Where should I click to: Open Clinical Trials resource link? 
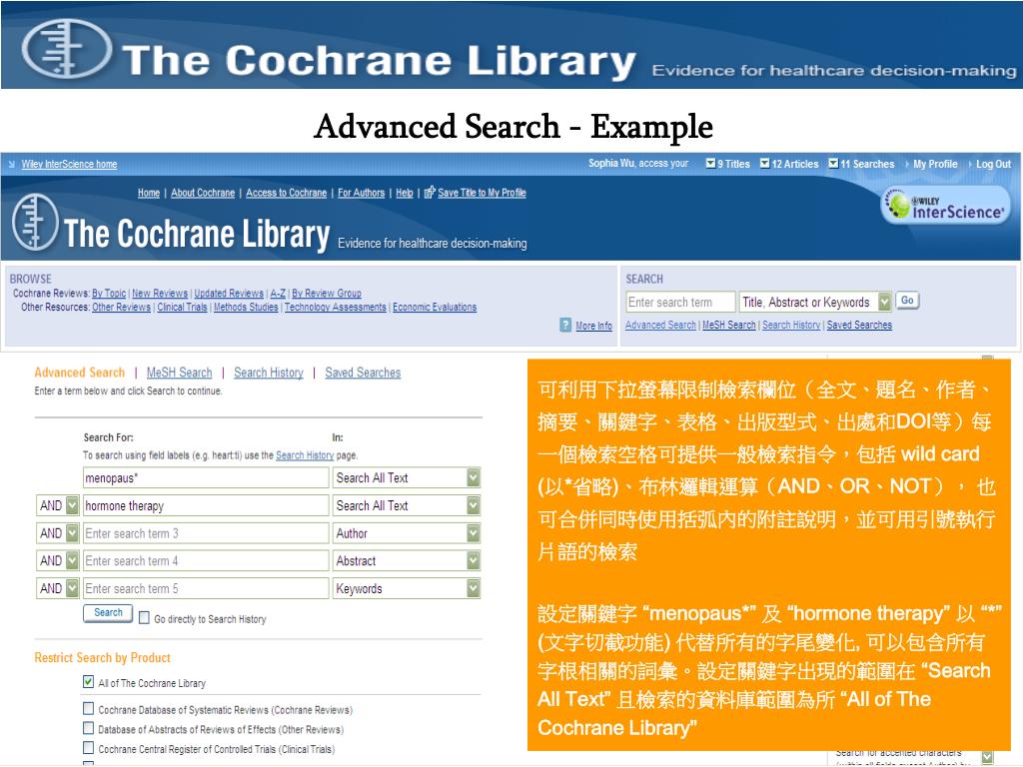[x=182, y=308]
